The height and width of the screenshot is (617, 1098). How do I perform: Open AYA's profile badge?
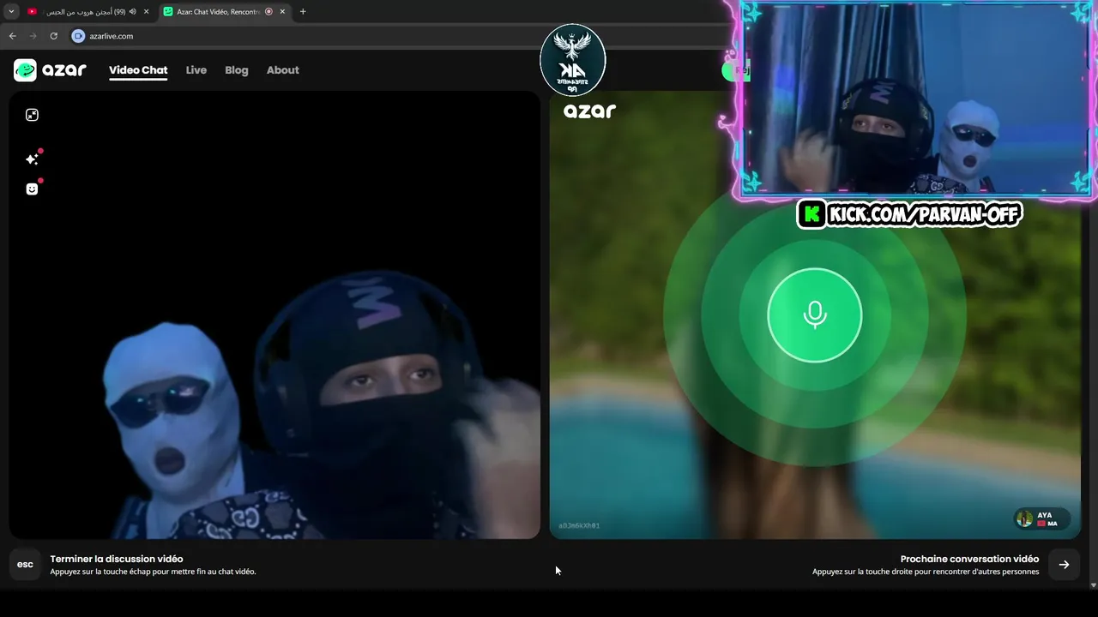point(1042,519)
